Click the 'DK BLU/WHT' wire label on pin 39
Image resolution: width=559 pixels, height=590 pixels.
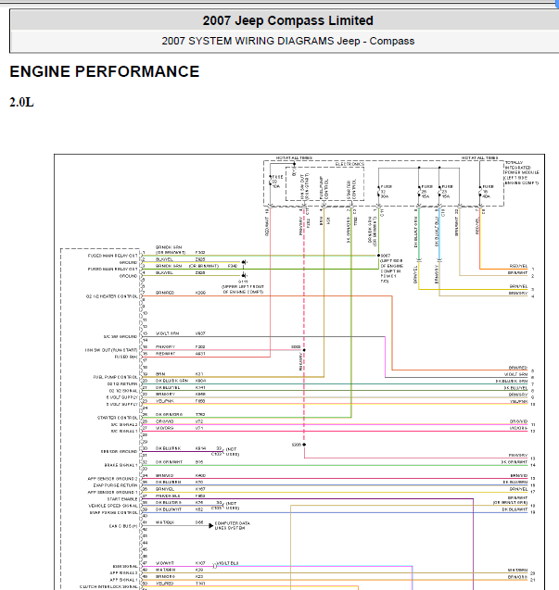pos(169,509)
